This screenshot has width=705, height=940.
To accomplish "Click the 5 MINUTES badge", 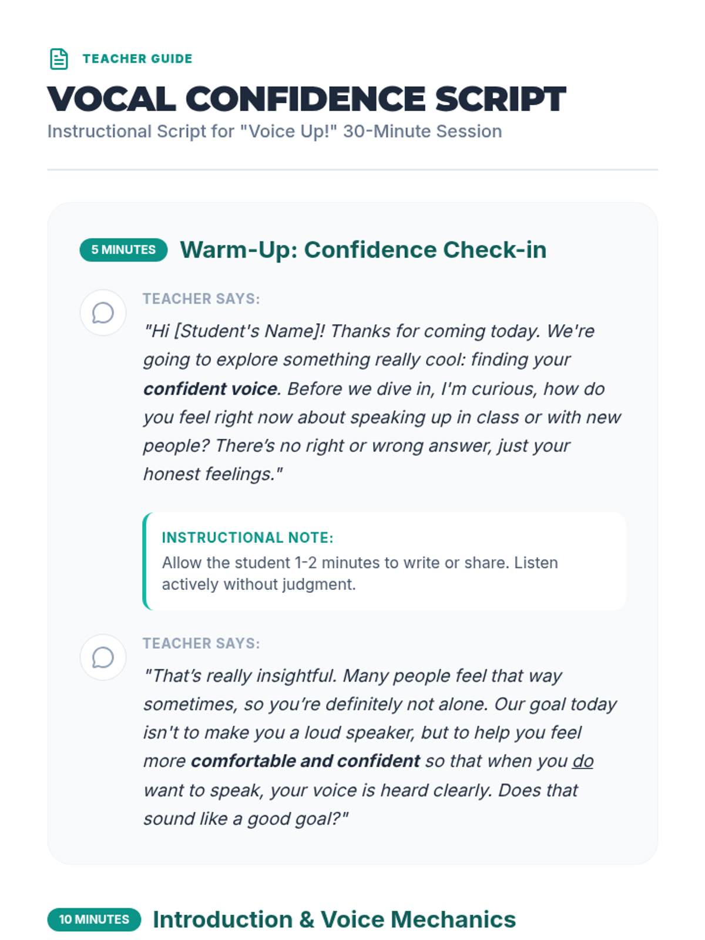I will (123, 250).
